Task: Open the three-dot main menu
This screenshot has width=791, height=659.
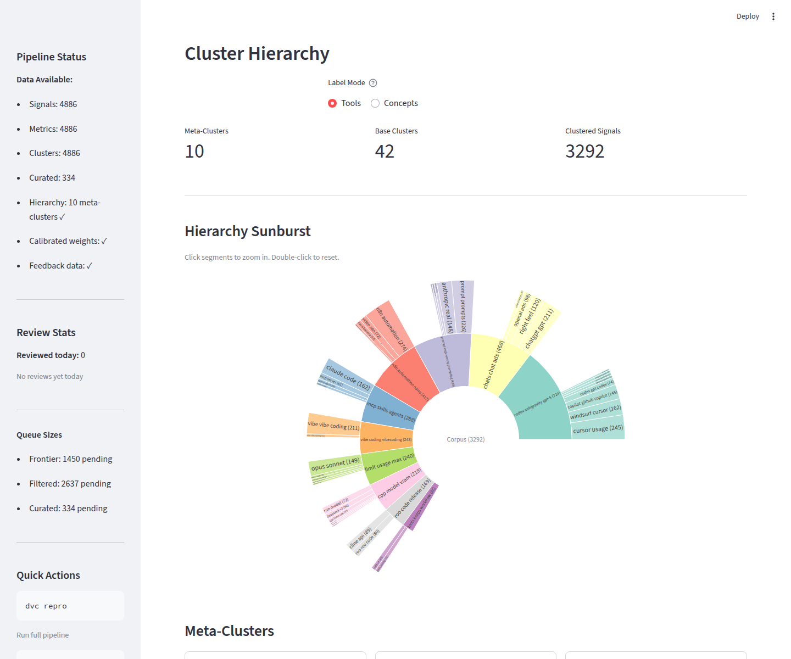Action: pyautogui.click(x=773, y=16)
